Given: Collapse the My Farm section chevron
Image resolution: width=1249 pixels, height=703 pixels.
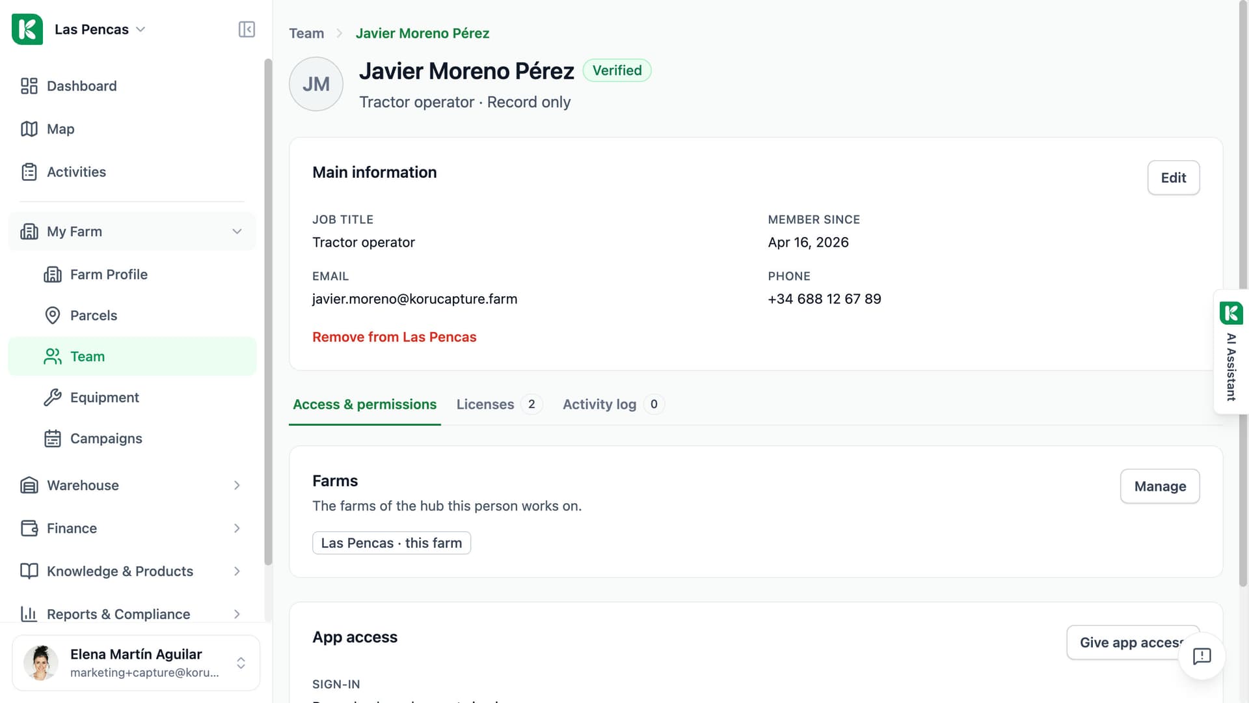Looking at the screenshot, I should (x=237, y=232).
